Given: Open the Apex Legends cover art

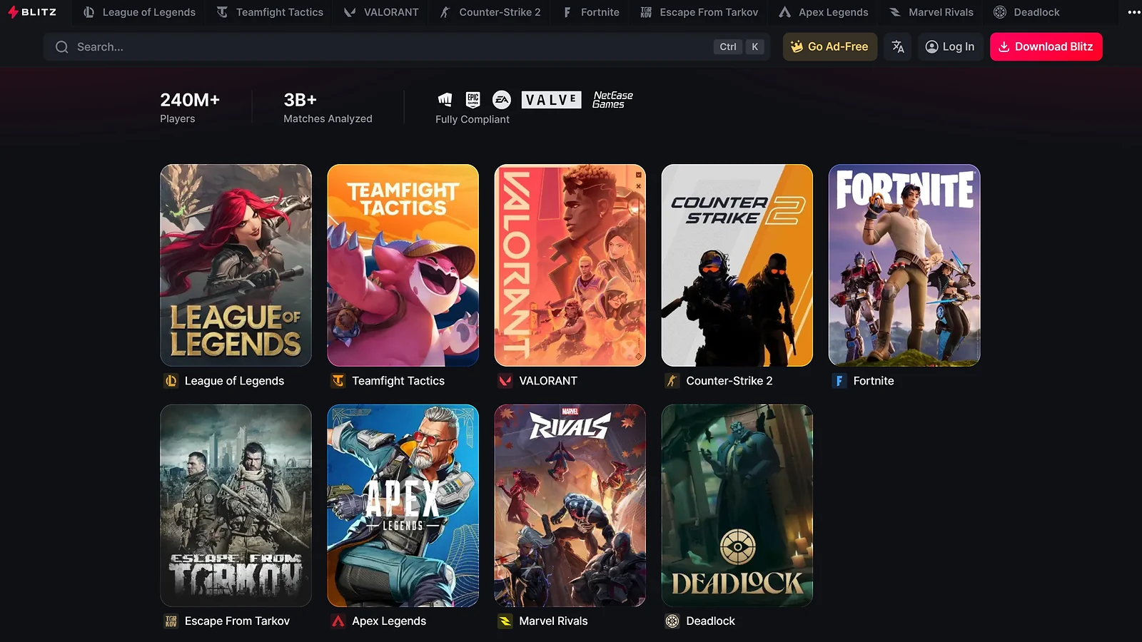Looking at the screenshot, I should tap(403, 506).
